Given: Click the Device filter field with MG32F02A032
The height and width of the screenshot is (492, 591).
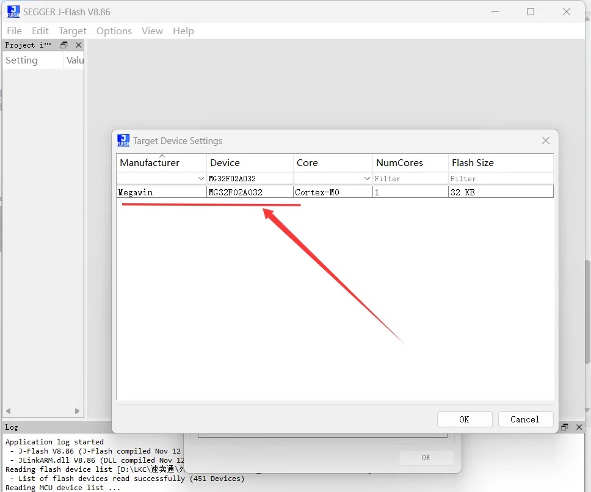Looking at the screenshot, I should 250,178.
